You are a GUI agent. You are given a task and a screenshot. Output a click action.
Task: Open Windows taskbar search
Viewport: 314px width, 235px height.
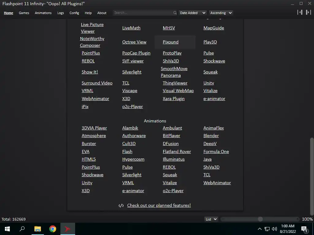pyautogui.click(x=22, y=229)
